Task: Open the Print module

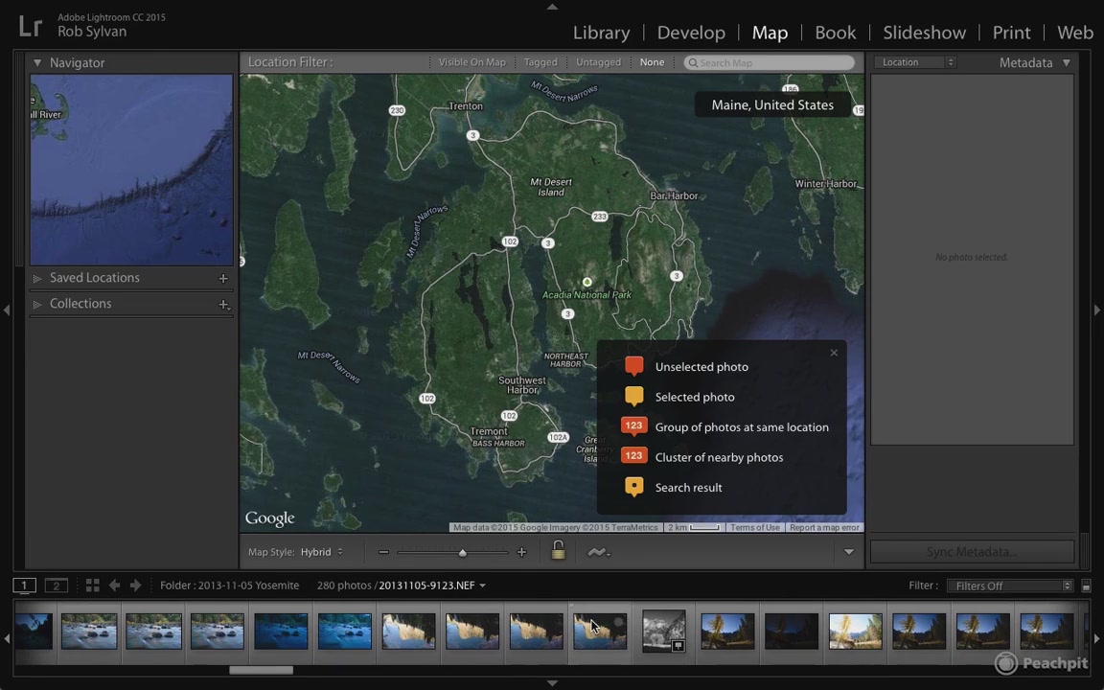Action: [1011, 33]
